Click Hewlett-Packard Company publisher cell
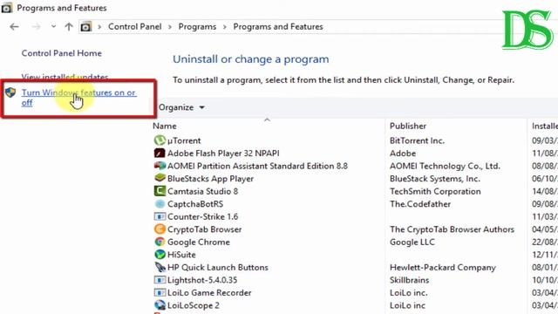 (x=443, y=268)
